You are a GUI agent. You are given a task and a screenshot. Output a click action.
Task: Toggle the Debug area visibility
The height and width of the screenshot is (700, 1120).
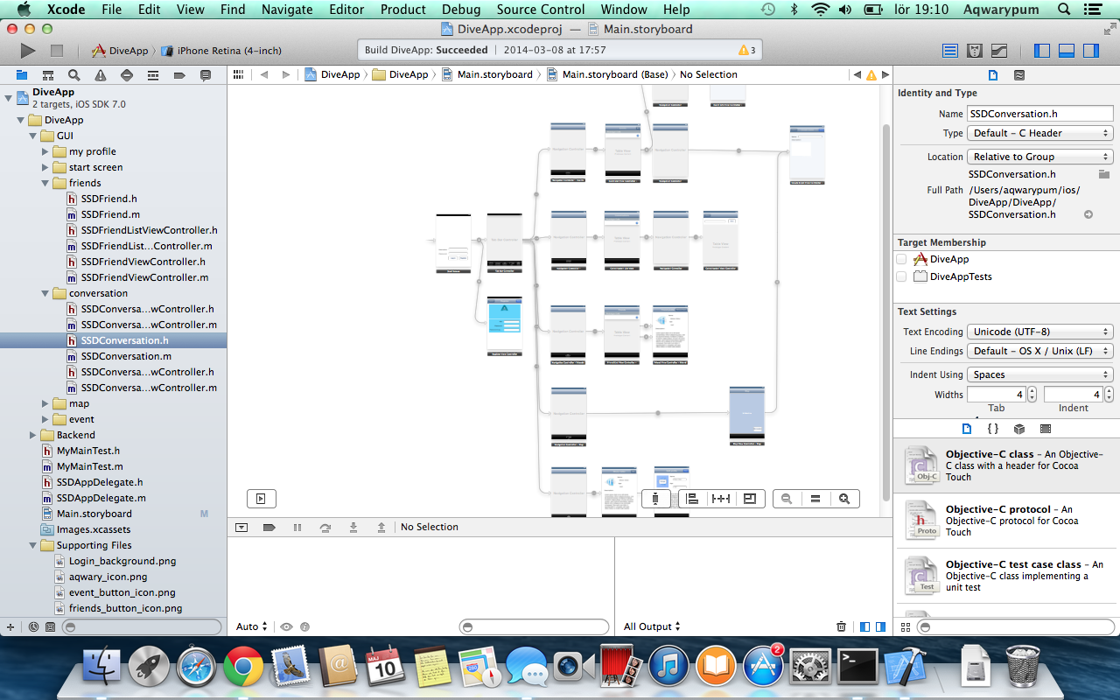coord(1066,51)
